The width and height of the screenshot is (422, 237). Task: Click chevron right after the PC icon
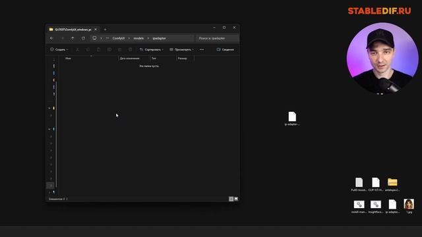click(x=101, y=38)
